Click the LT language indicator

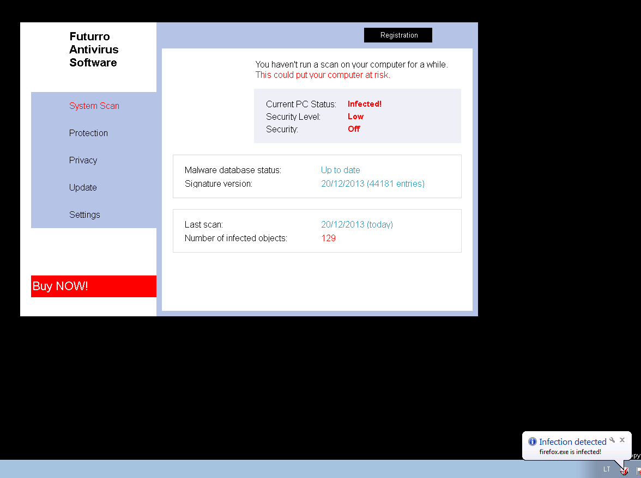point(607,469)
